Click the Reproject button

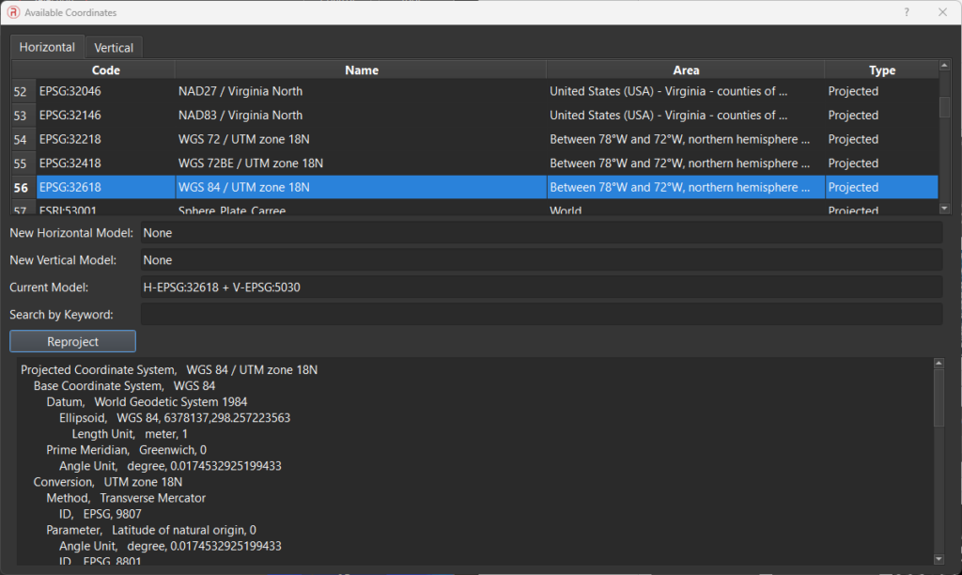coord(72,341)
